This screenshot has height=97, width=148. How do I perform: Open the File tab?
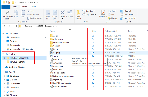point(6,7)
